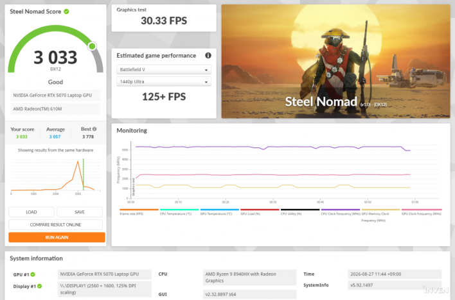Screen dimensions: 455x300
Task: Toggle GPU Temperature legend in Monitoring
Action: click(x=219, y=212)
